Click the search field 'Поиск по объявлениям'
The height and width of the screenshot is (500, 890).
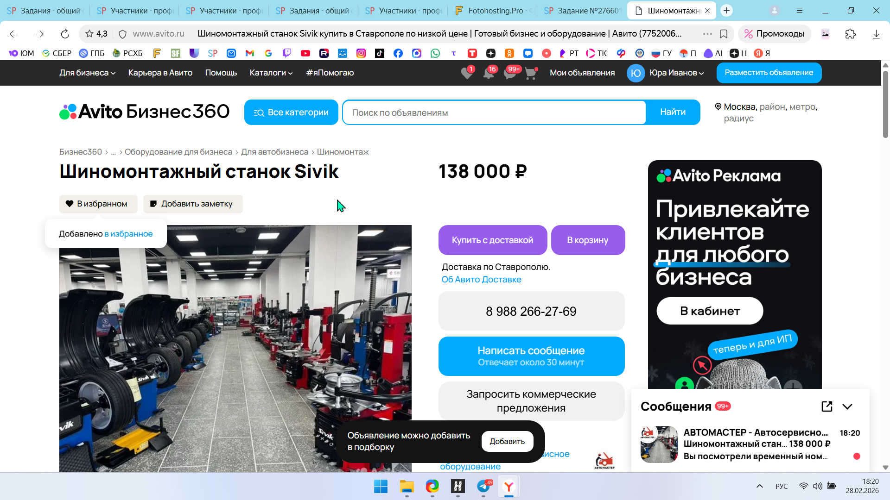pos(494,112)
